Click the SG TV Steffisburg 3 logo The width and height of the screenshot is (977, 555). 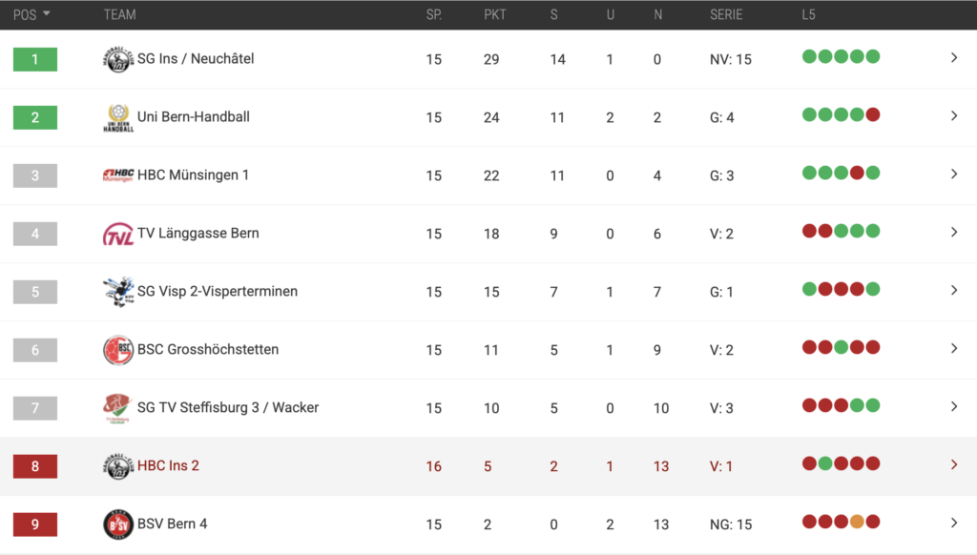pos(118,408)
